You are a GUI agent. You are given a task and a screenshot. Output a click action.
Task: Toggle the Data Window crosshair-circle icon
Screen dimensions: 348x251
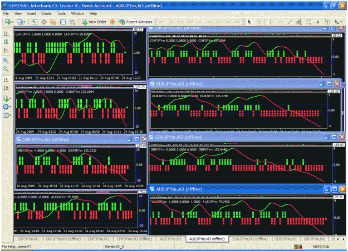[44, 22]
